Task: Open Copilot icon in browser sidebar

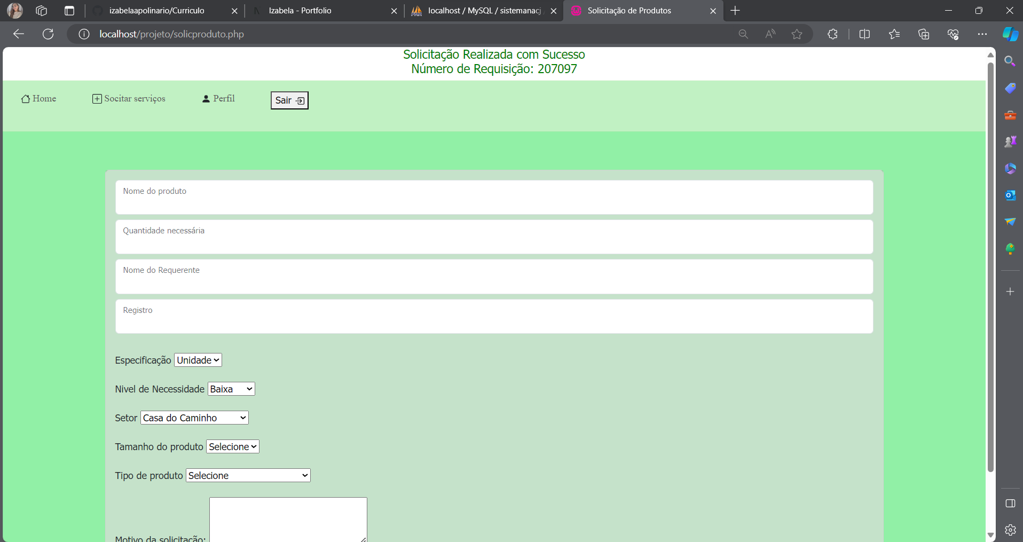Action: (x=1010, y=34)
